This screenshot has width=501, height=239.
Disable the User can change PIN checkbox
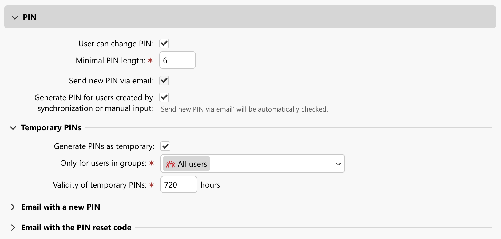[164, 43]
